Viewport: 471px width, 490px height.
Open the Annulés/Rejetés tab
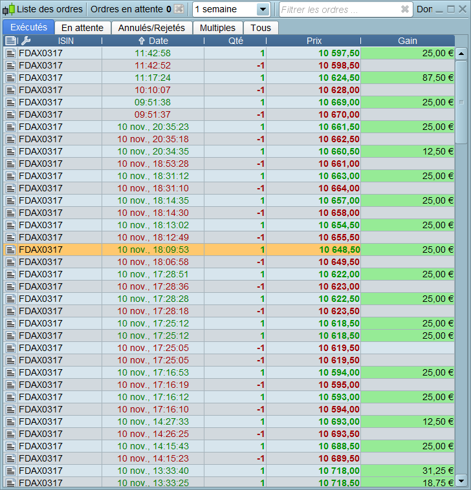pyautogui.click(x=151, y=28)
